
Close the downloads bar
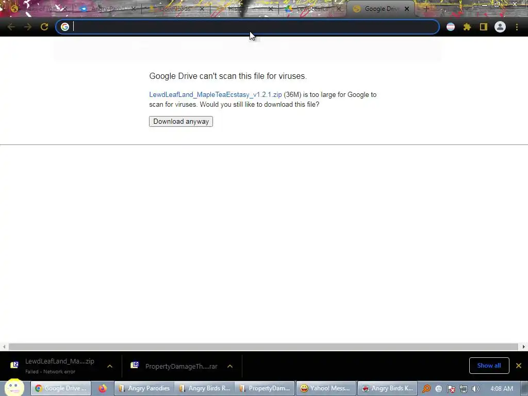519,366
